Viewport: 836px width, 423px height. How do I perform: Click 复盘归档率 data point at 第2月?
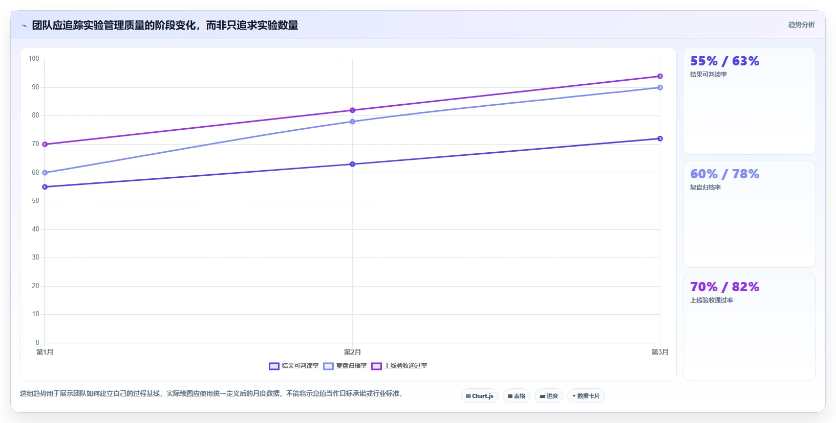[352, 122]
